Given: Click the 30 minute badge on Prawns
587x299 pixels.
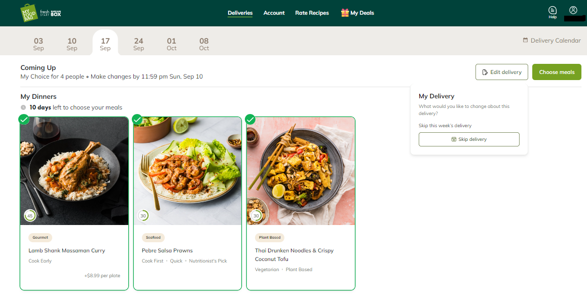Looking at the screenshot, I should [x=143, y=216].
